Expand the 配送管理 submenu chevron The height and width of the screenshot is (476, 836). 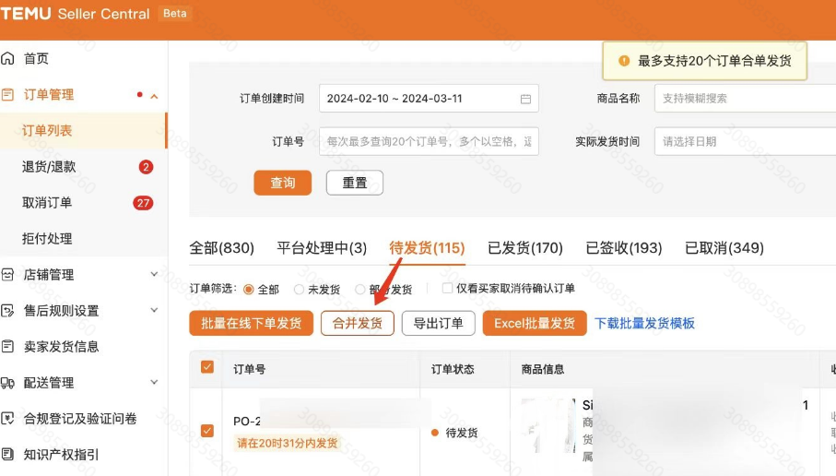click(154, 383)
